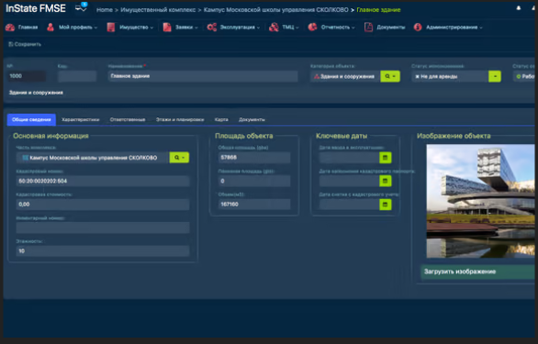Open Кампус Московской школы управления breadcrumb
The width and height of the screenshot is (538, 344).
pos(275,10)
